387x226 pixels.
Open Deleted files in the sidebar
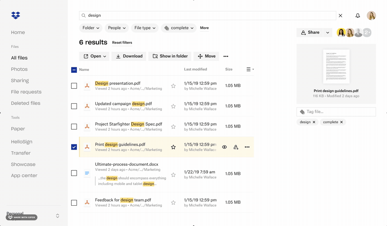pyautogui.click(x=26, y=103)
